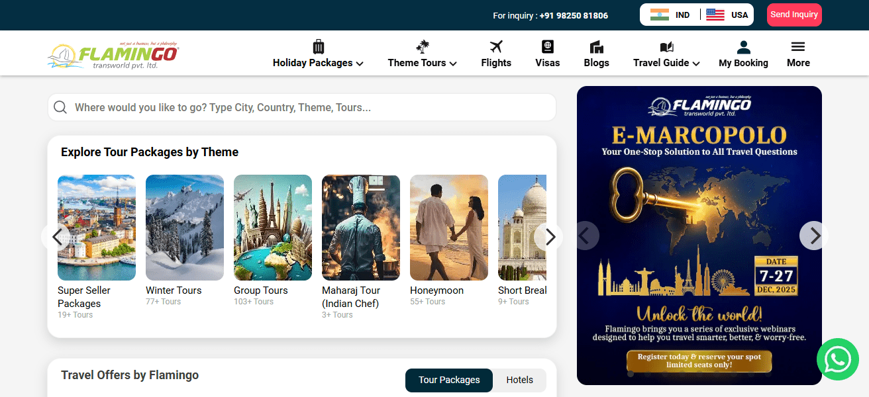Click '19+ Tours' count text
This screenshot has width=869, height=397.
pos(75,315)
